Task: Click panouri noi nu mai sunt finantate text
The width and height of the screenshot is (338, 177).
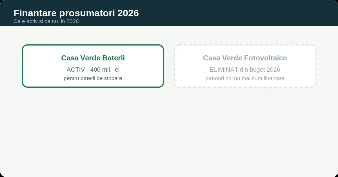Action: coord(245,78)
